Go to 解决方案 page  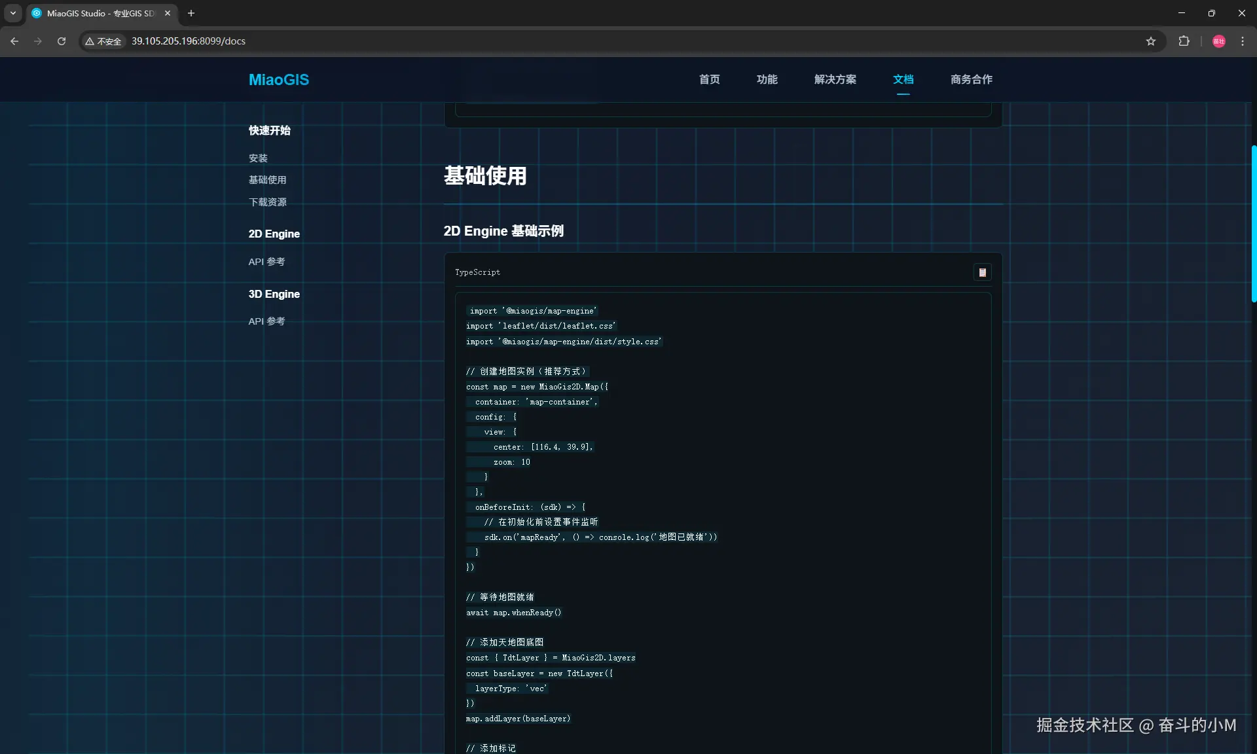pos(835,79)
